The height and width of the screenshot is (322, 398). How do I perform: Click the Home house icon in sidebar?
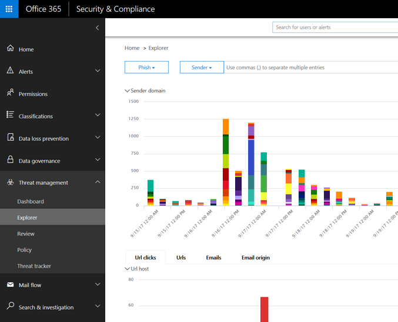10,49
